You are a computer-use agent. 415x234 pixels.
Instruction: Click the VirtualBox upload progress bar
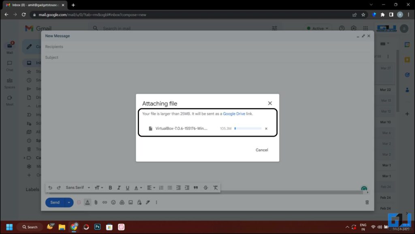point(248,128)
